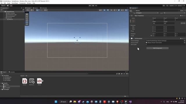Toggle the Inspector lock icon
This screenshot has width=186, height=104.
(x=183, y=8)
